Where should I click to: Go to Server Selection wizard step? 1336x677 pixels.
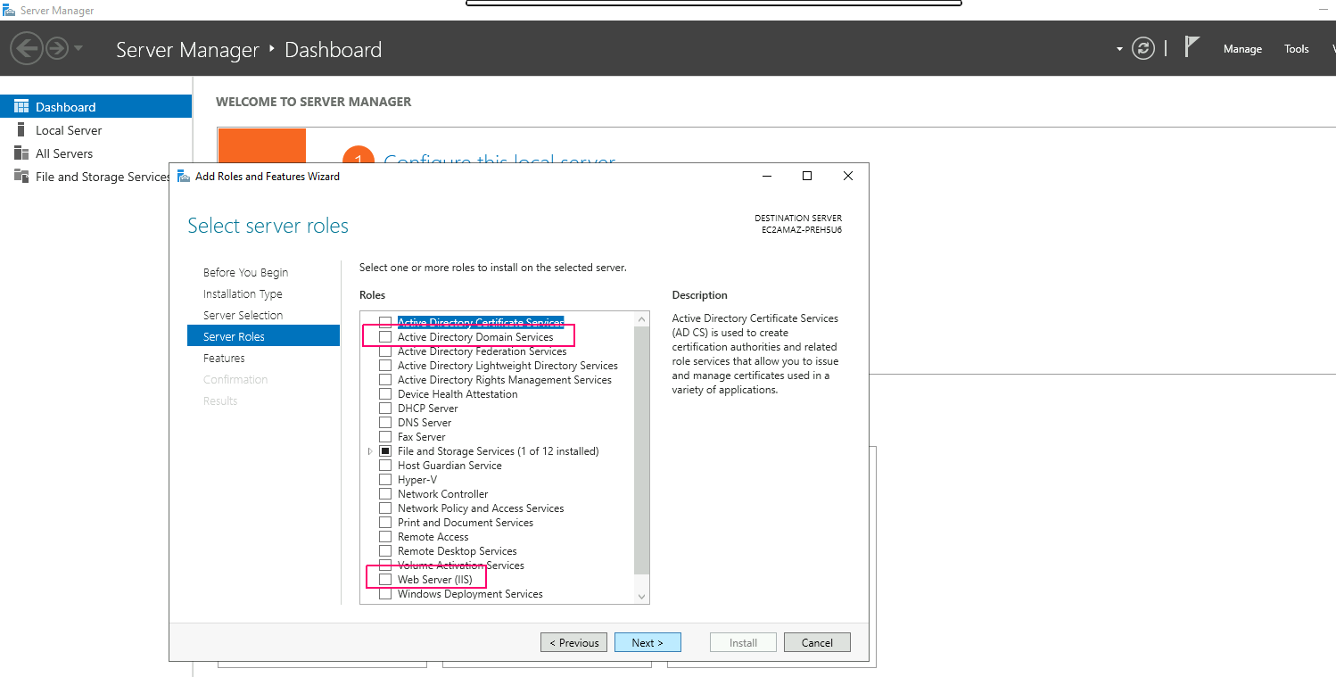tap(243, 316)
